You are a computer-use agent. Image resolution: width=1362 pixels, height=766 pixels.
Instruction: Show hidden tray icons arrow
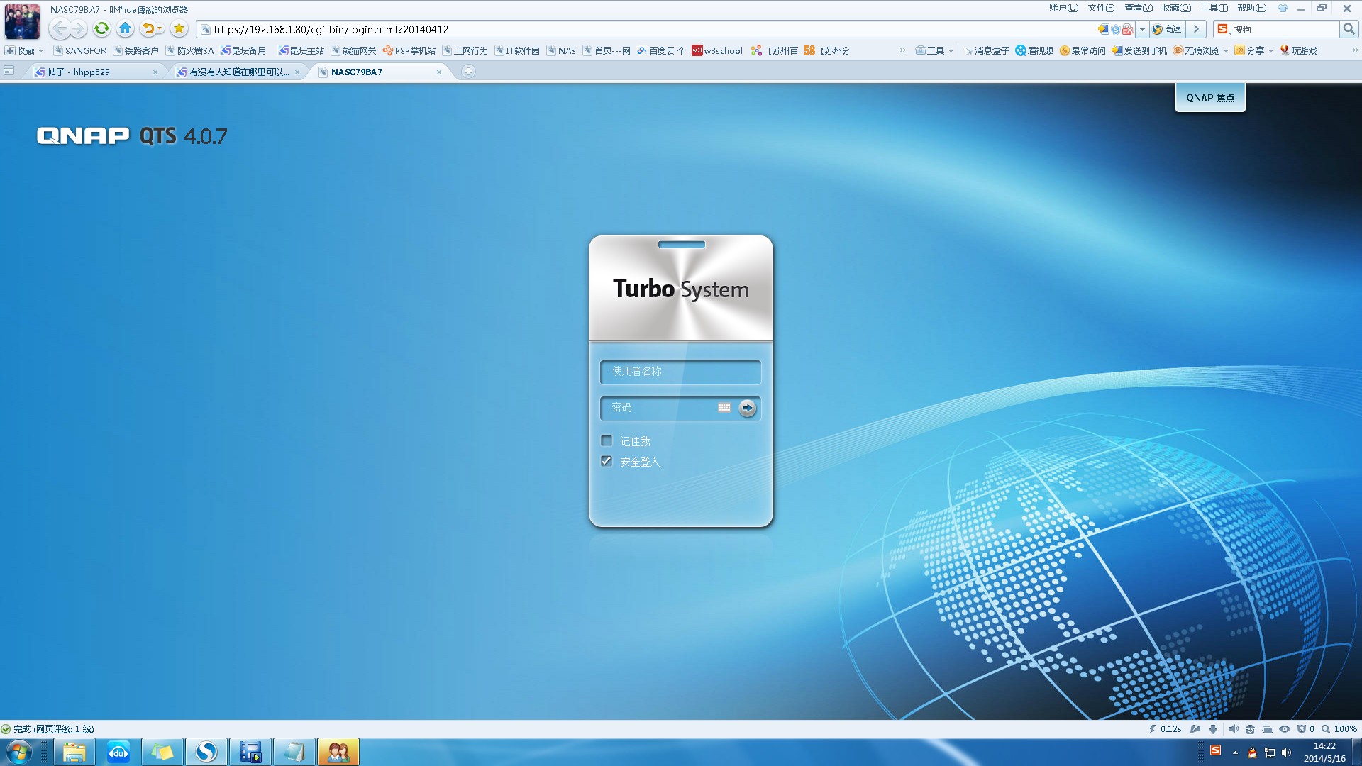1235,753
